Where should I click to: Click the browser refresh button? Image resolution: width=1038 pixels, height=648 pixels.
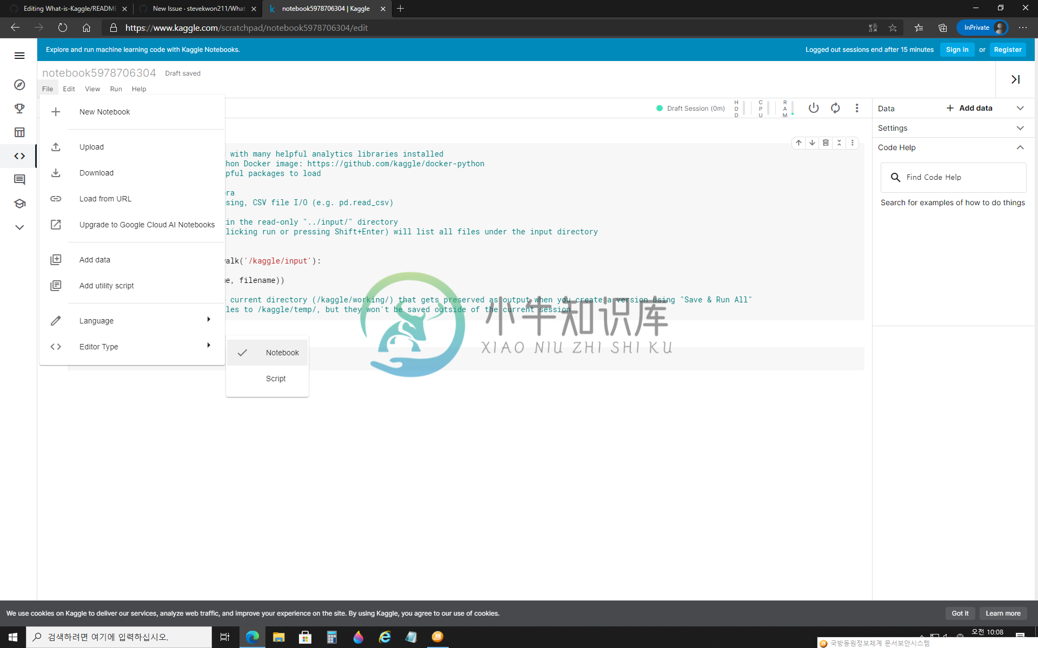coord(63,28)
